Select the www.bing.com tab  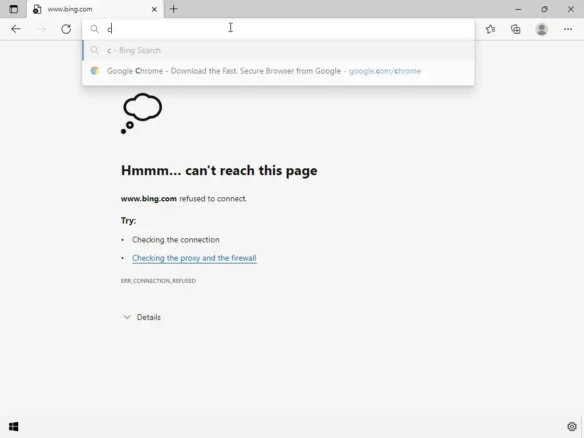coord(95,9)
